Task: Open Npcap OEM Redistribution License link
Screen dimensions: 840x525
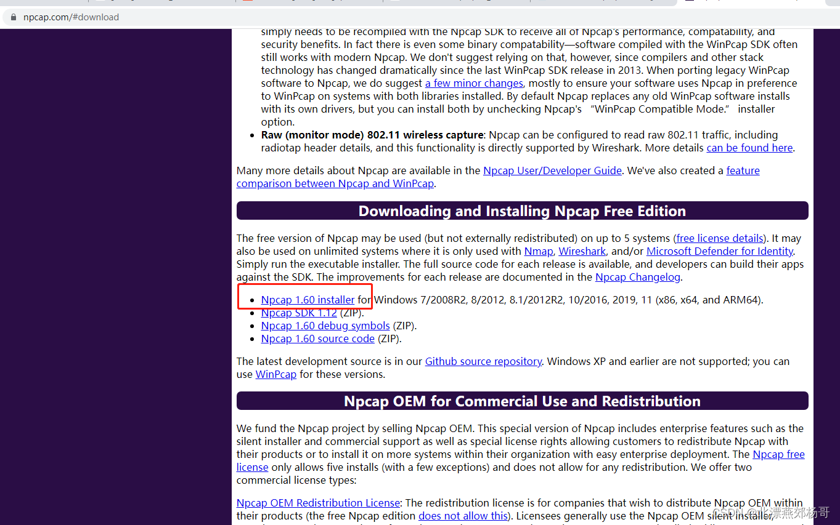Action: point(318,503)
